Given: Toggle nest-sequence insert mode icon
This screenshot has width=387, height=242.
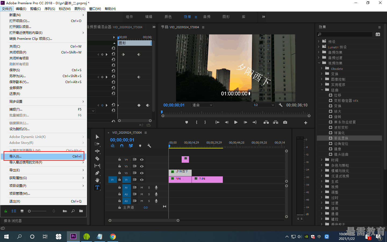Looking at the screenshot, I should [113, 146].
